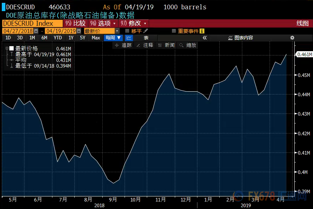Image resolution: width=313 pixels, height=209 pixels.
Task: Click the chart settings gear icon
Action: tap(292, 38)
